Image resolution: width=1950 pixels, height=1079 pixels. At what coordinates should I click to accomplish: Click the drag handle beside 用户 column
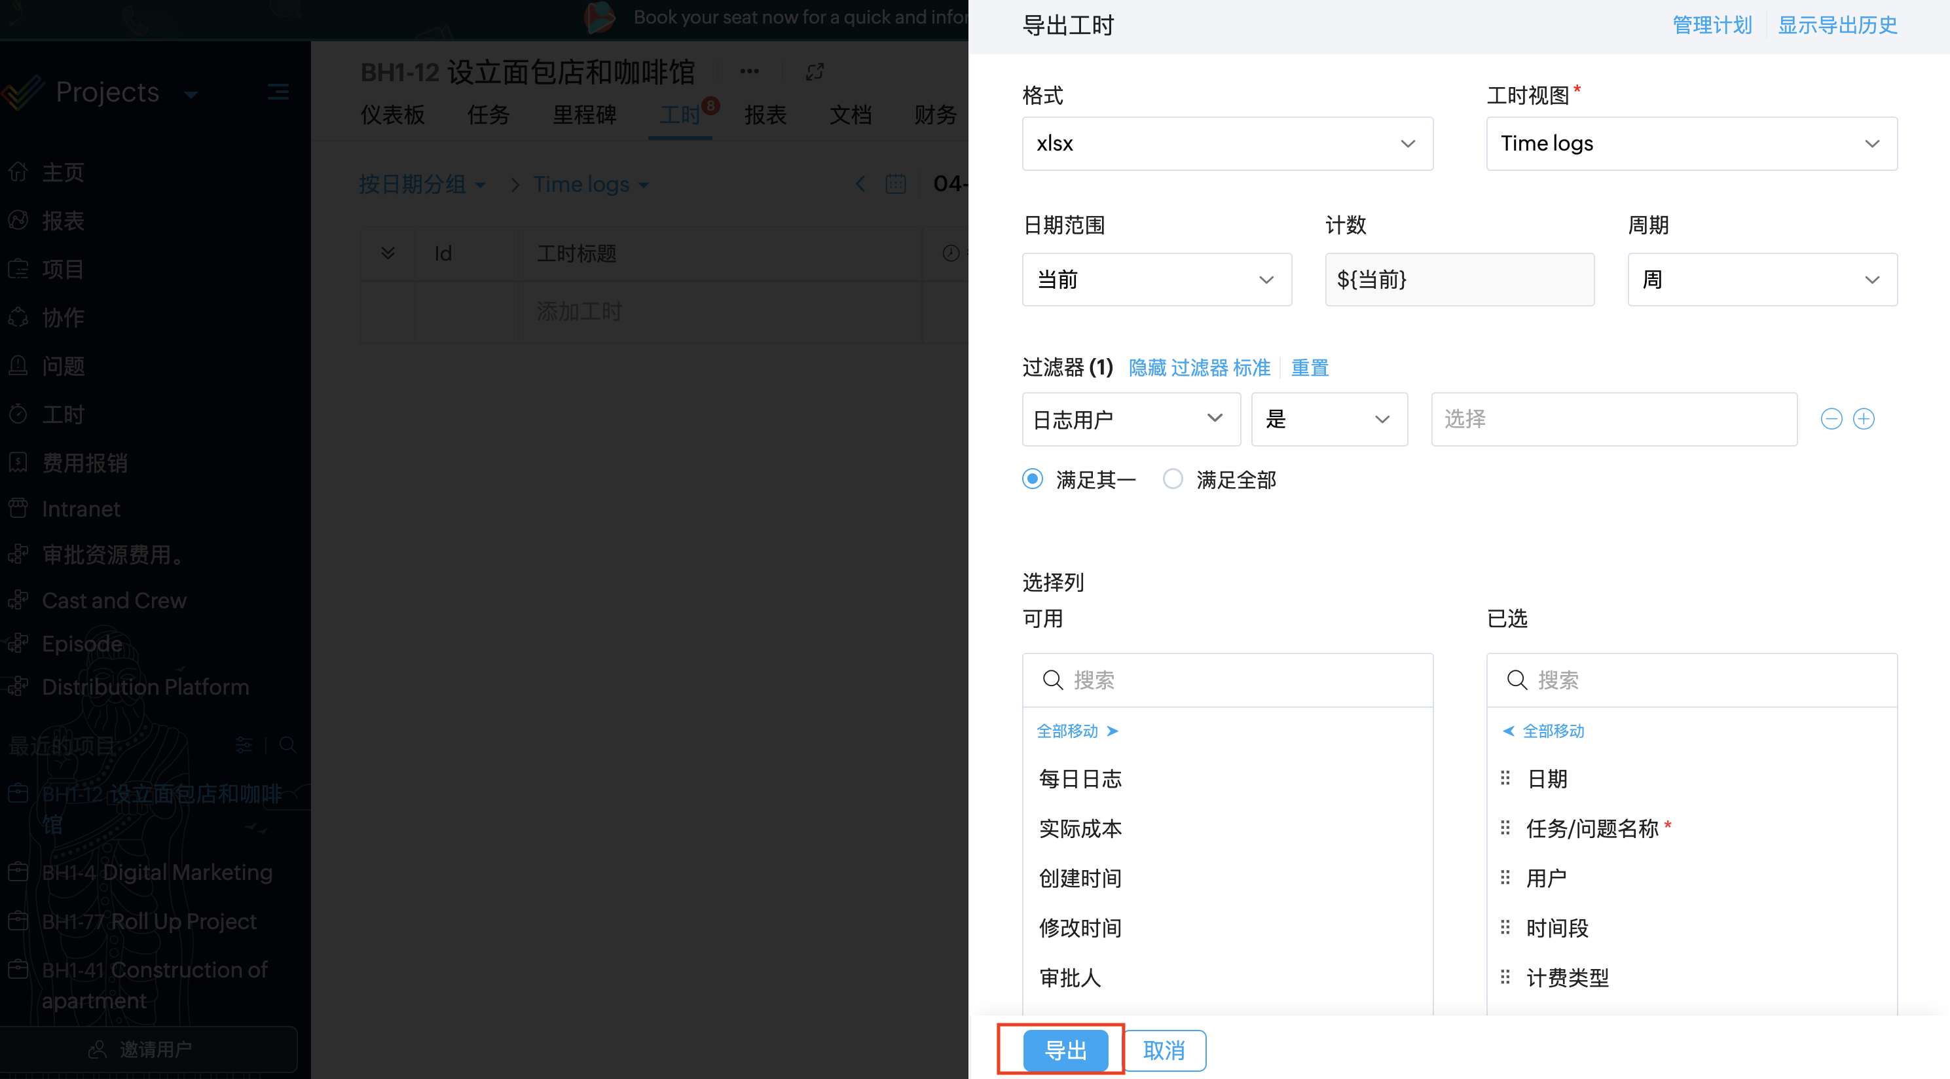(1505, 878)
